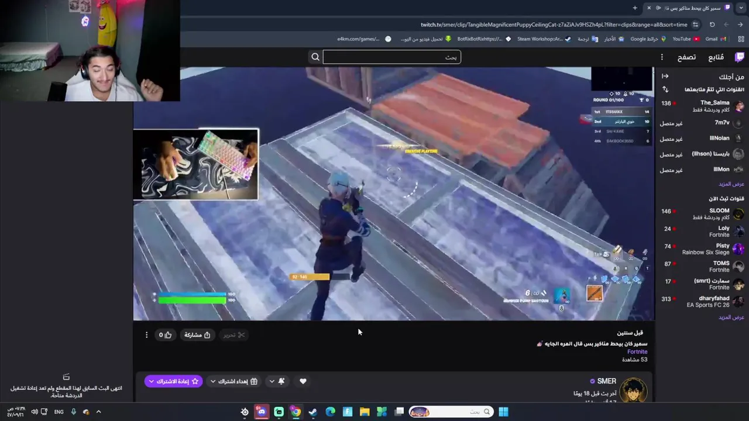
Task: Open Steam from the taskbar
Action: [x=313, y=412]
